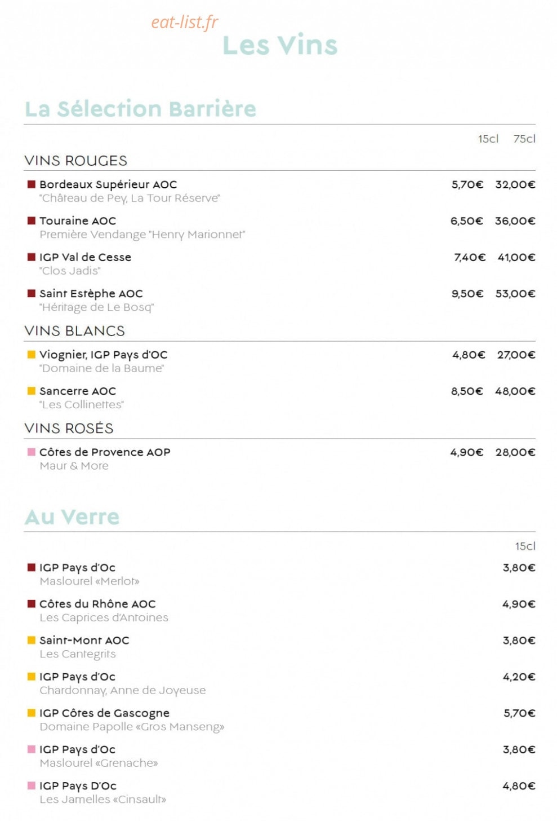Open the eat-list.fr link at top
This screenshot has height=821, width=557.
click(184, 22)
